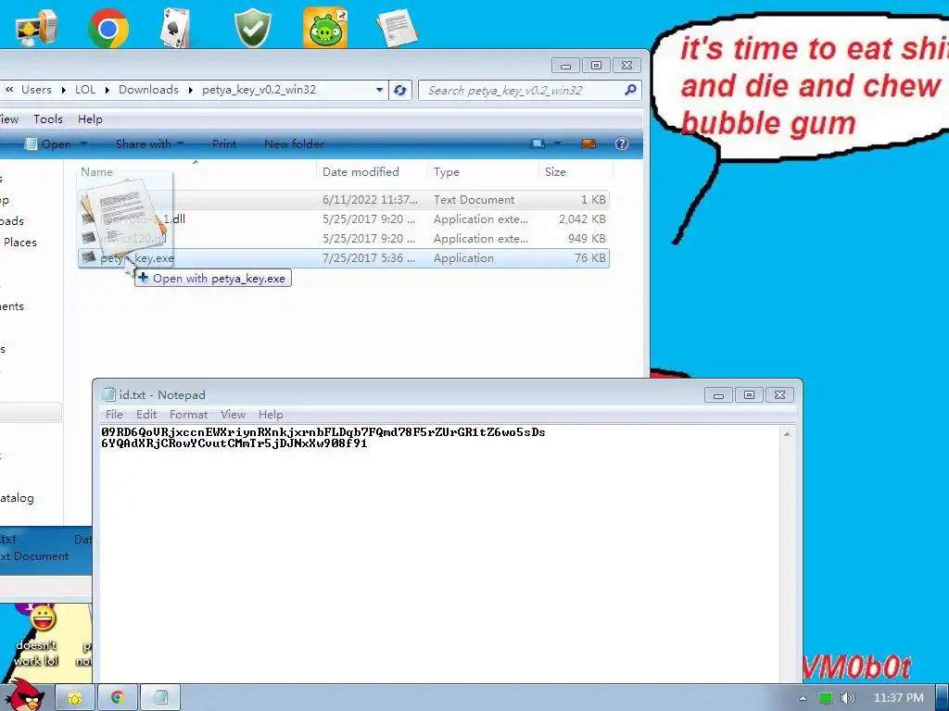949x711 pixels.
Task: Maximize the Explorer window
Action: tap(596, 66)
